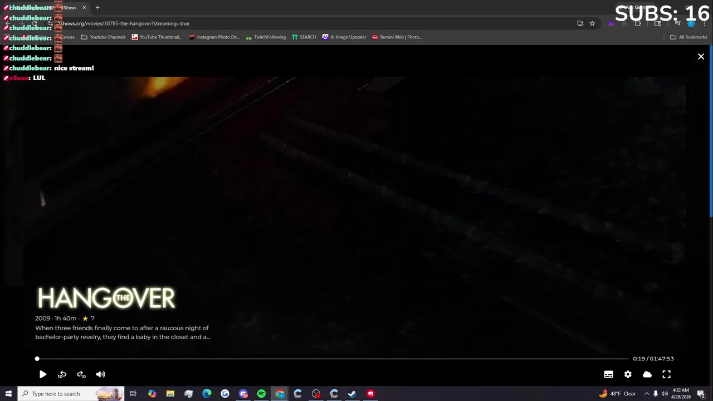Switch to Chrome in taskbar
Screen dimensions: 713x401
tap(280, 394)
